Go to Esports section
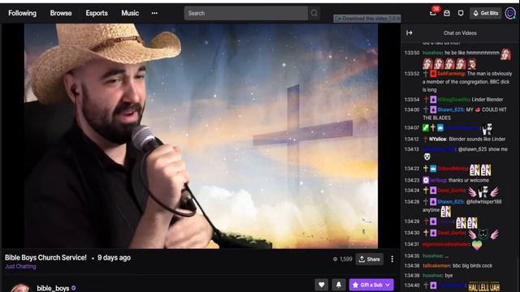The width and height of the screenshot is (520, 292). click(x=97, y=13)
